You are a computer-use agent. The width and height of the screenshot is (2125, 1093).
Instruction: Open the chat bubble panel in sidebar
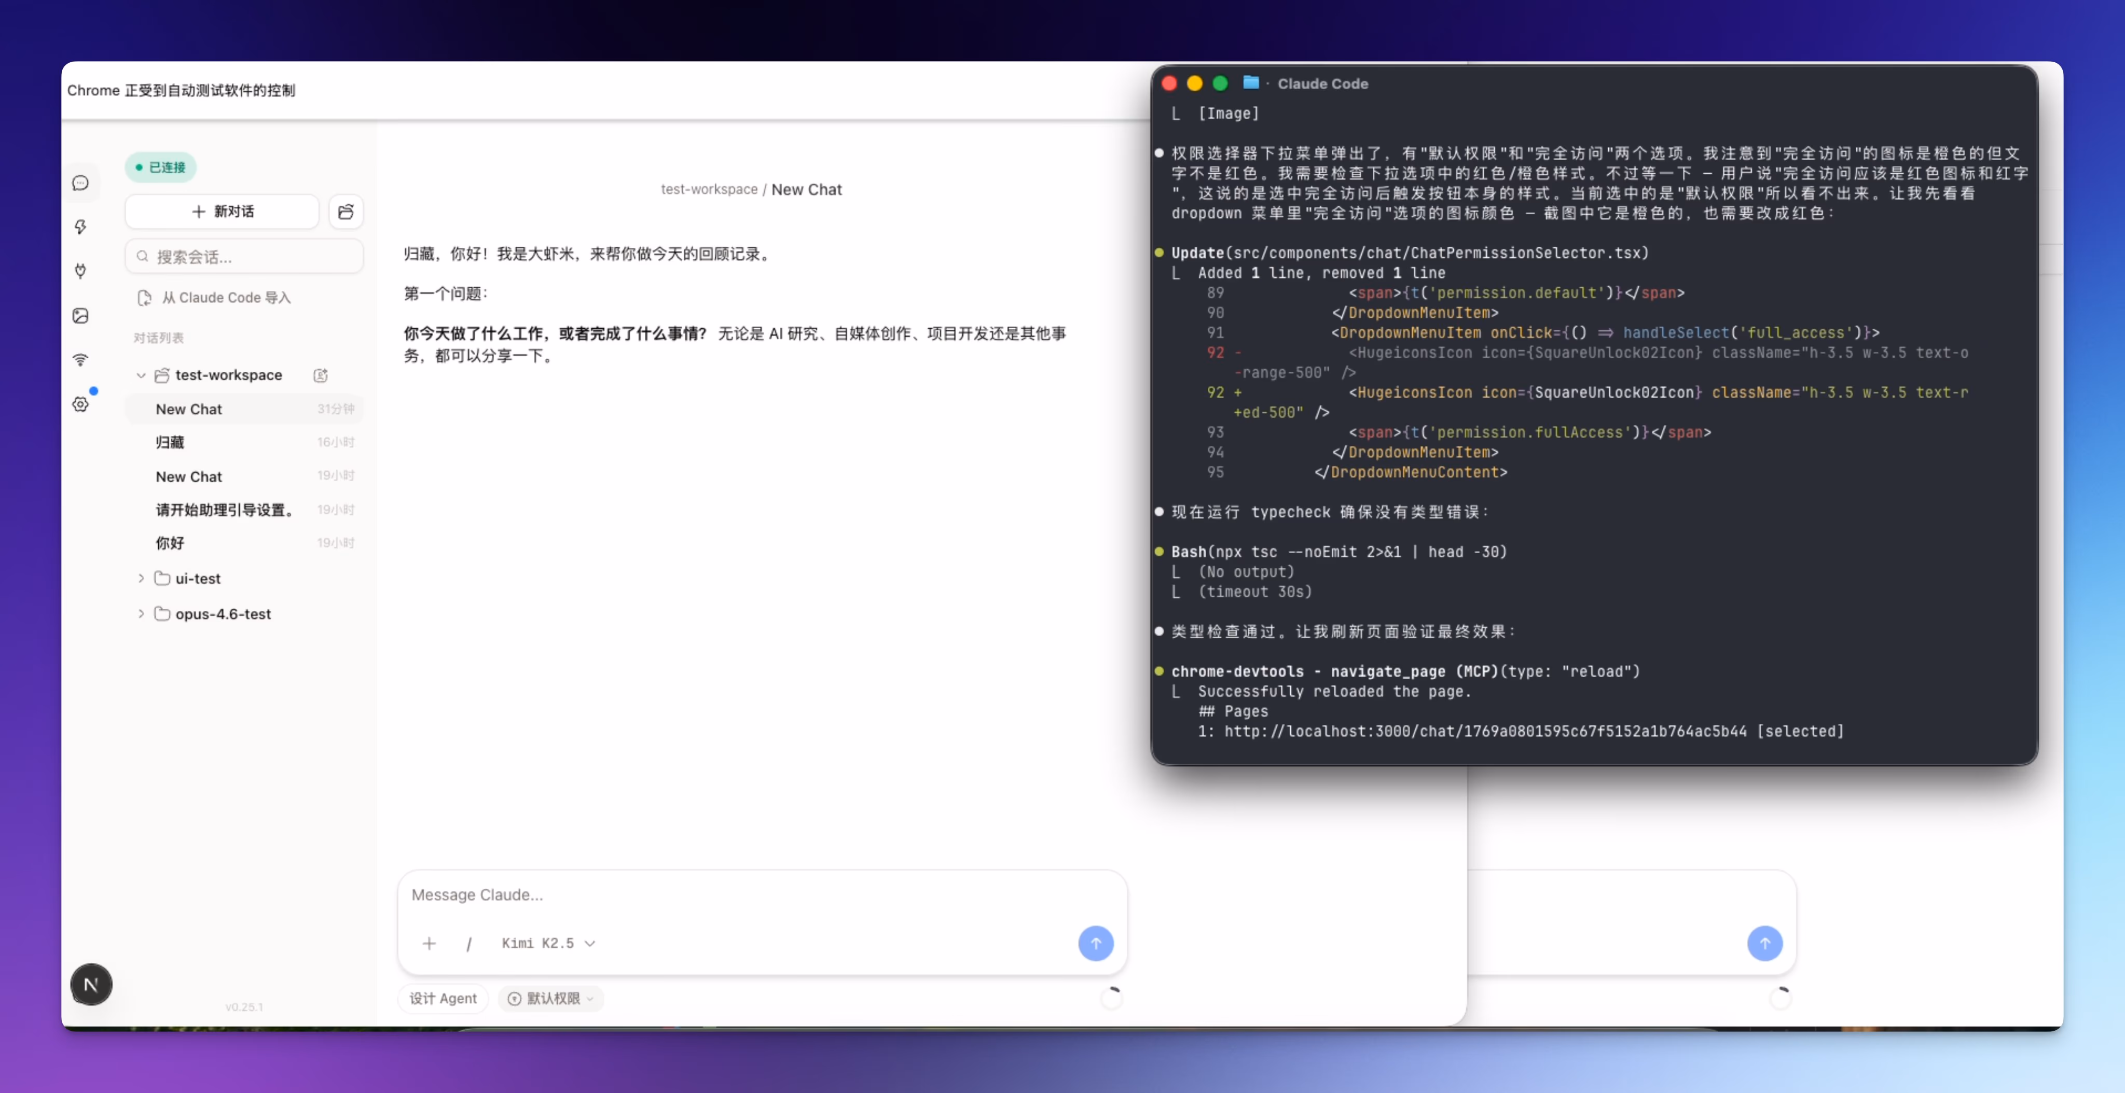pyautogui.click(x=80, y=182)
